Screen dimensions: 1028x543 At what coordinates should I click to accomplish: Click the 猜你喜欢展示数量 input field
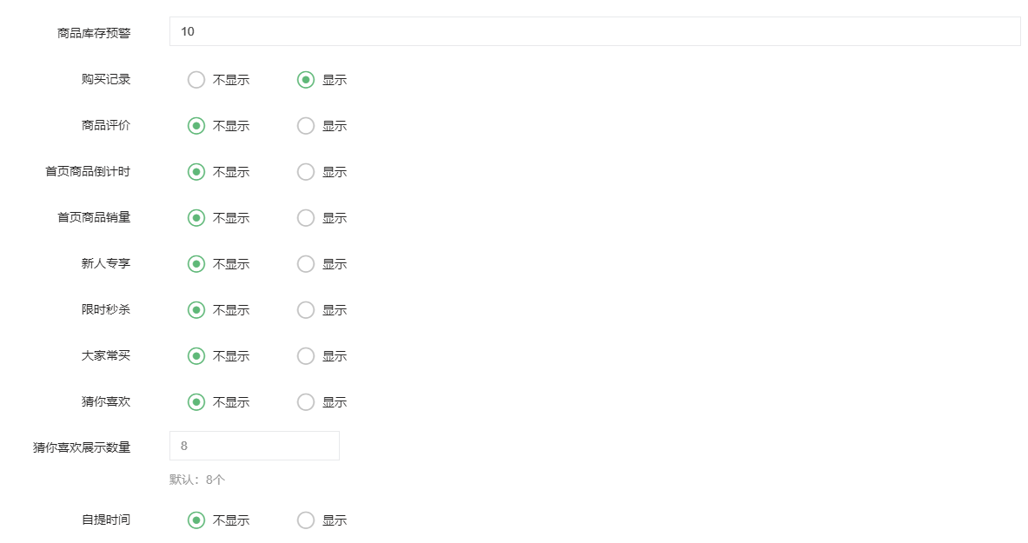254,446
